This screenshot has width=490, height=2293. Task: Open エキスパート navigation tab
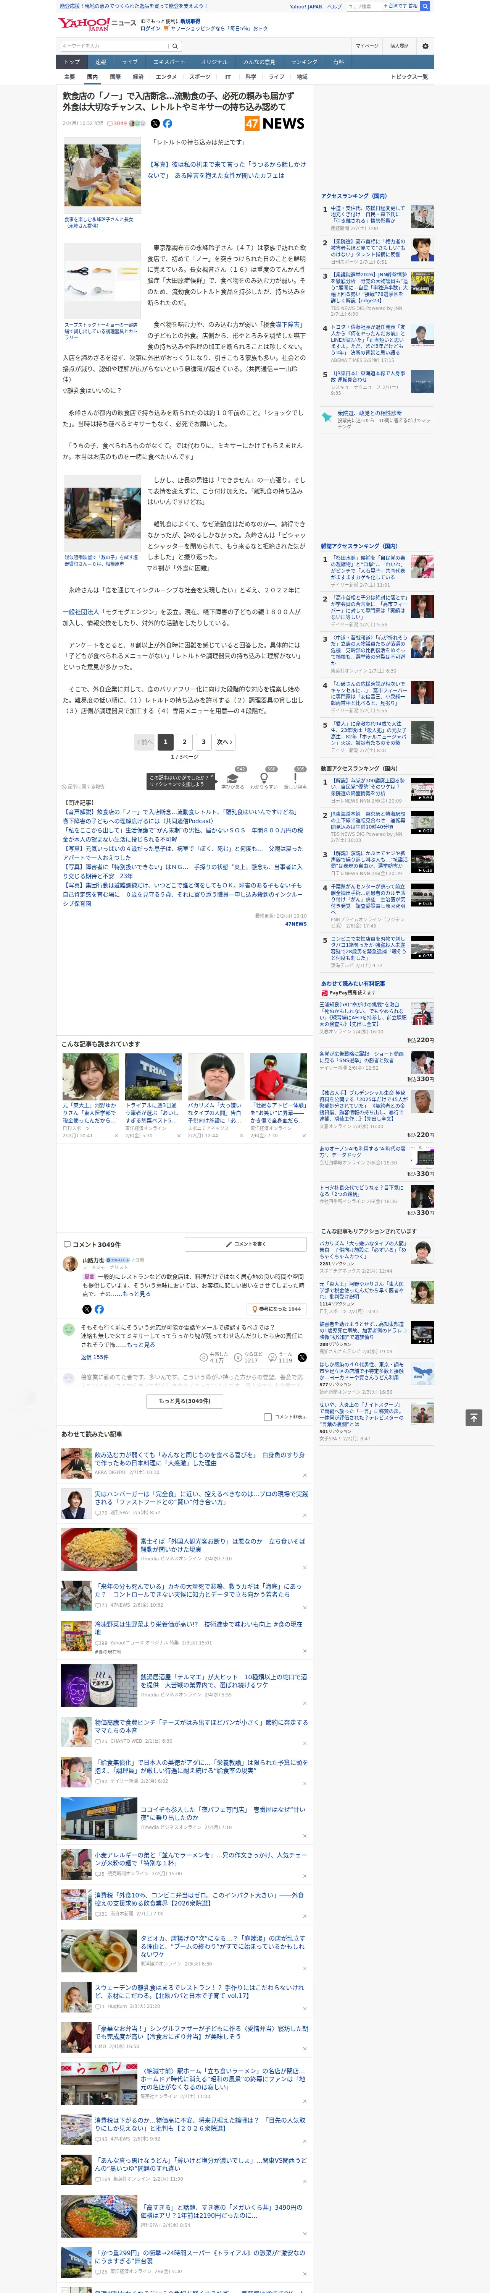click(169, 62)
